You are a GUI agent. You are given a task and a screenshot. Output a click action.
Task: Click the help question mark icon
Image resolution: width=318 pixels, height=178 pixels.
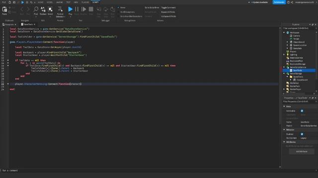click(x=288, y=2)
